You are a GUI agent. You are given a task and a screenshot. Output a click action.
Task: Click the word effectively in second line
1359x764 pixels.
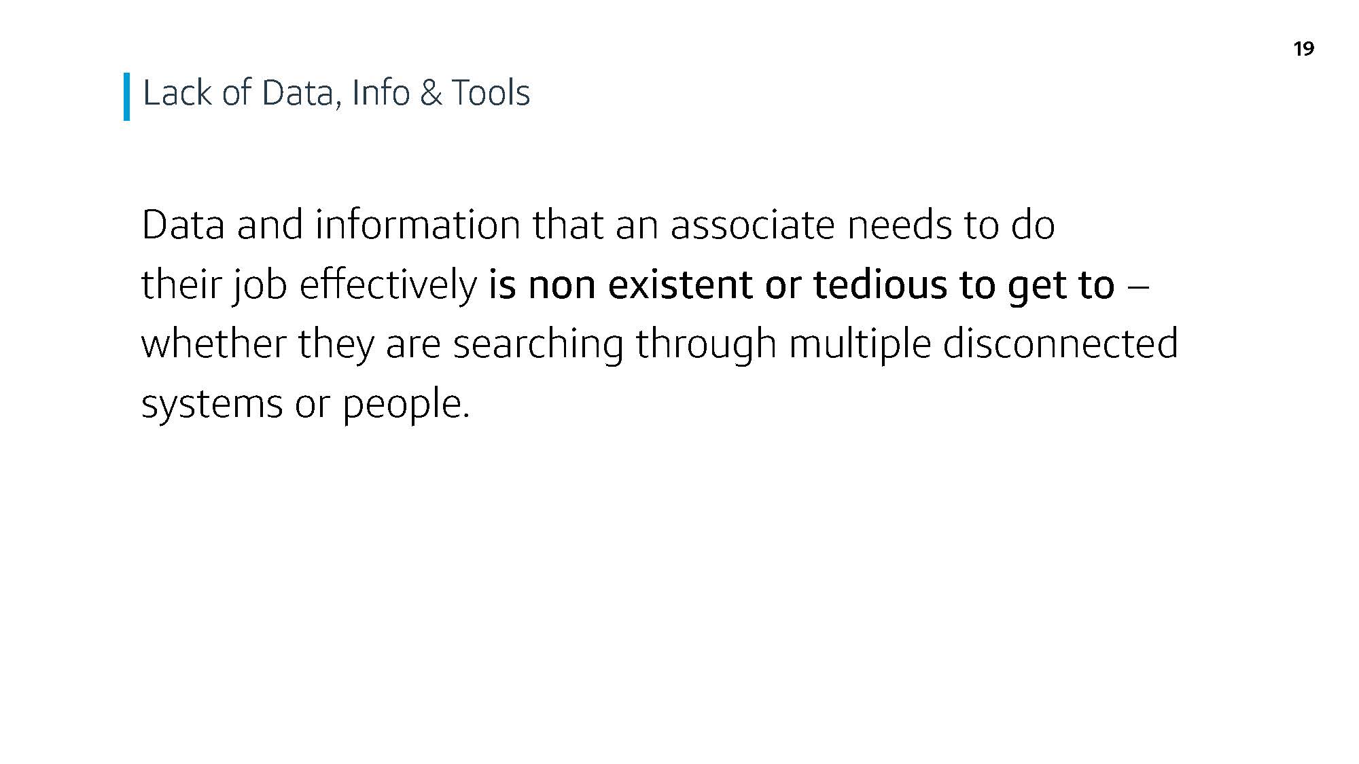(x=388, y=285)
